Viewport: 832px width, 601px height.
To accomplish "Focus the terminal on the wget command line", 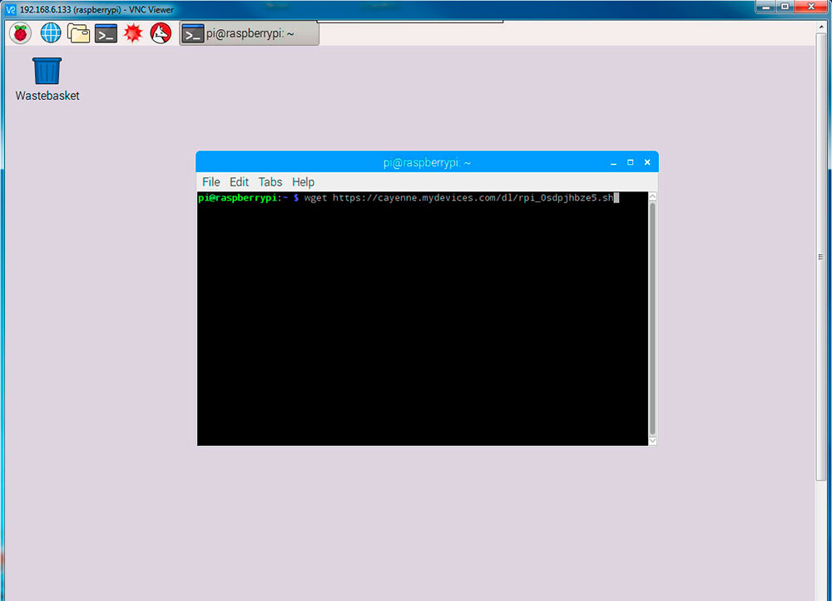I will pyautogui.click(x=458, y=198).
